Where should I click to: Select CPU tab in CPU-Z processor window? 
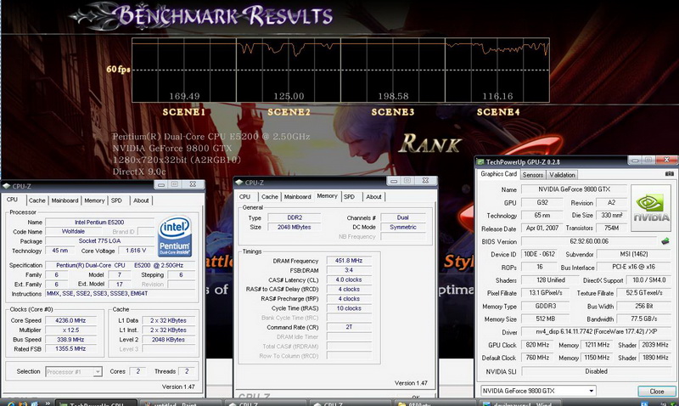click(x=12, y=200)
